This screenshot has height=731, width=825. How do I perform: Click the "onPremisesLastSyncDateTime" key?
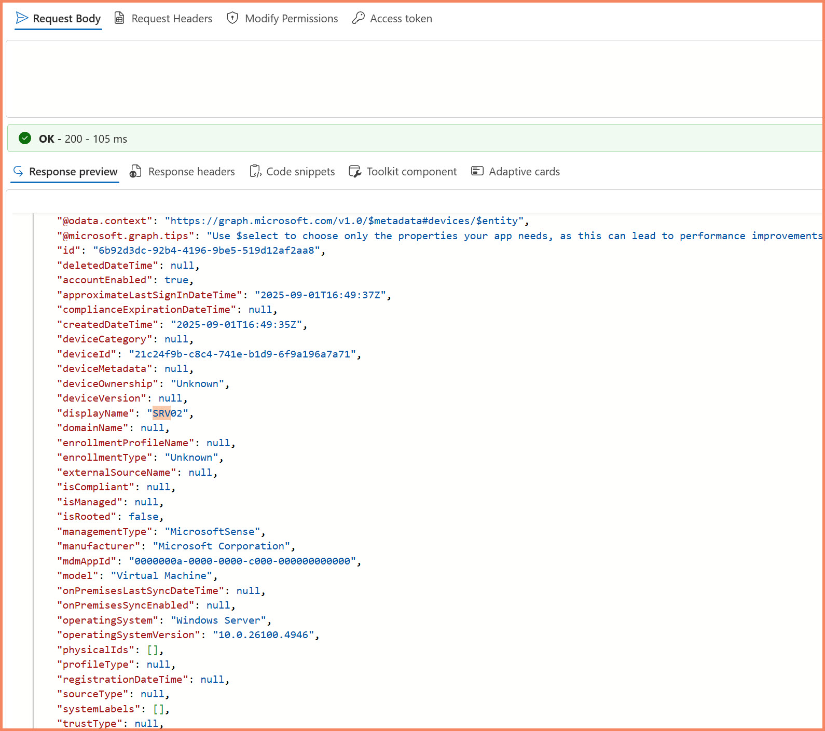(141, 591)
